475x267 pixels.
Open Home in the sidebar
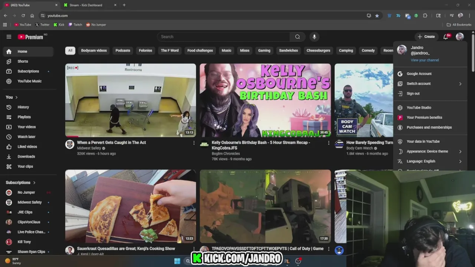(28, 52)
